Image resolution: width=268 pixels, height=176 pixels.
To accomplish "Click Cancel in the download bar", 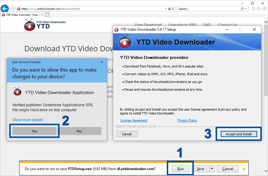I will 228,169.
